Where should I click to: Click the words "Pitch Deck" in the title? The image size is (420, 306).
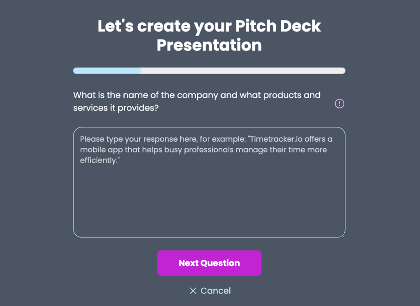coord(278,26)
